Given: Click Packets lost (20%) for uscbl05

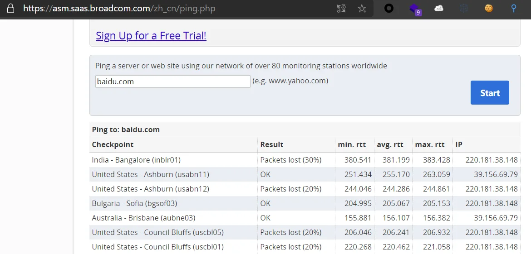Looking at the screenshot, I should coord(291,233).
